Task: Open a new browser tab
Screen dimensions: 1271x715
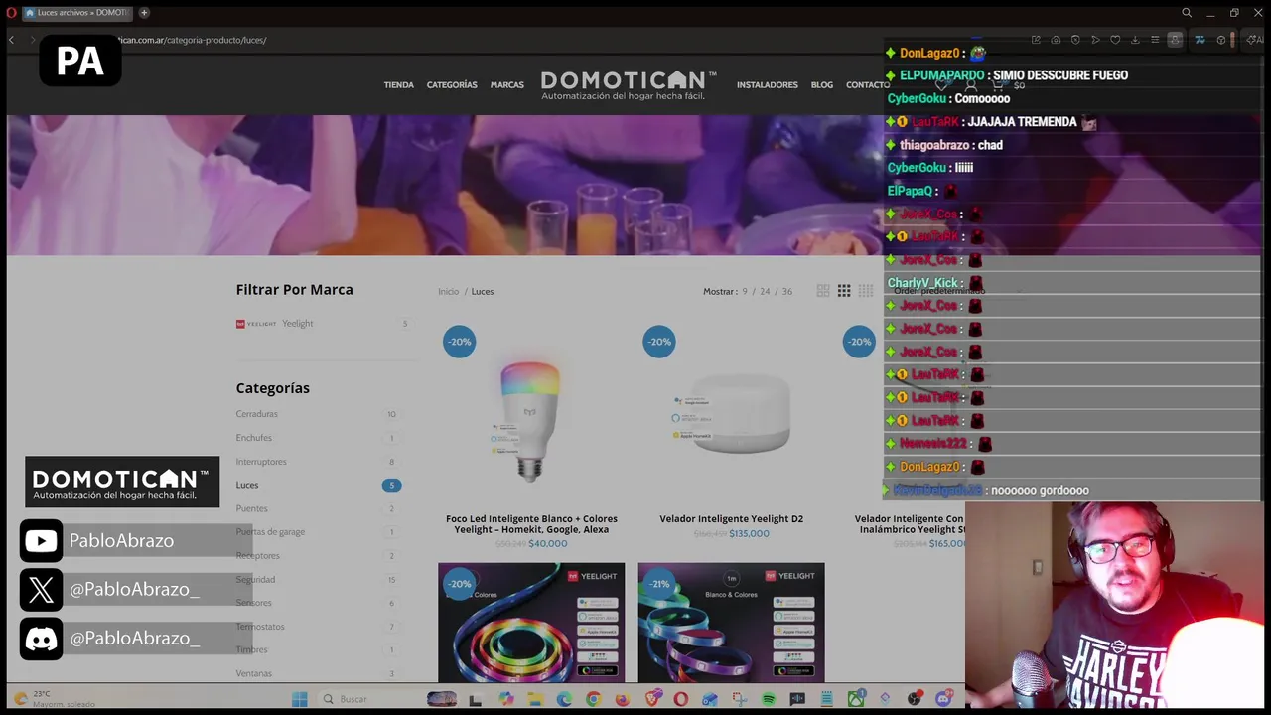Action: click(x=144, y=13)
